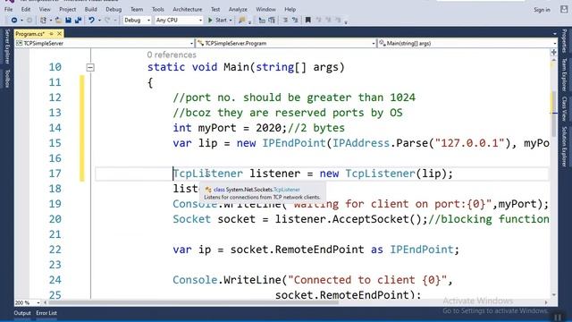The width and height of the screenshot is (572, 322).
Task: Collapse the Main method outline at line 10
Action: pyautogui.click(x=90, y=68)
